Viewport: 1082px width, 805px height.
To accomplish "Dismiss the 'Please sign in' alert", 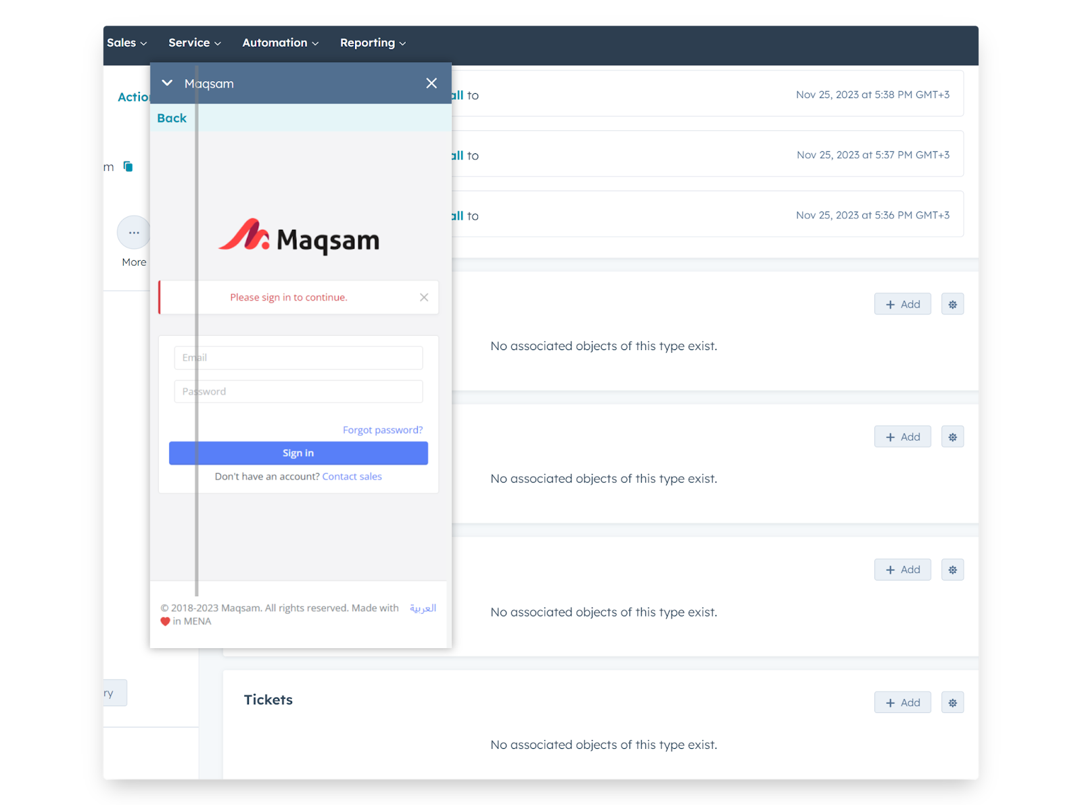I will 424,297.
